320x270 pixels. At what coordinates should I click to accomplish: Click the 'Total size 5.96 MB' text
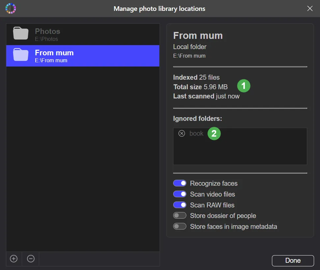click(200, 87)
